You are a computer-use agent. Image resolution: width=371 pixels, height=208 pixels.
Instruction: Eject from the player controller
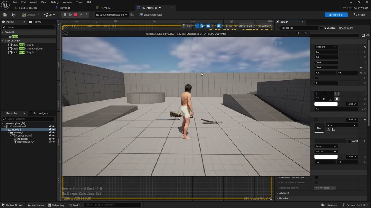click(81, 15)
